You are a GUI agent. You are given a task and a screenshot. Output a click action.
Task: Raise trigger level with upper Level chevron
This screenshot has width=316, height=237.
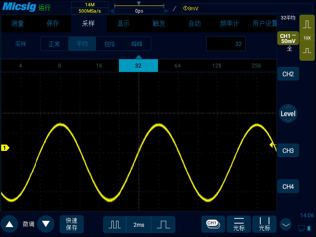(288, 107)
